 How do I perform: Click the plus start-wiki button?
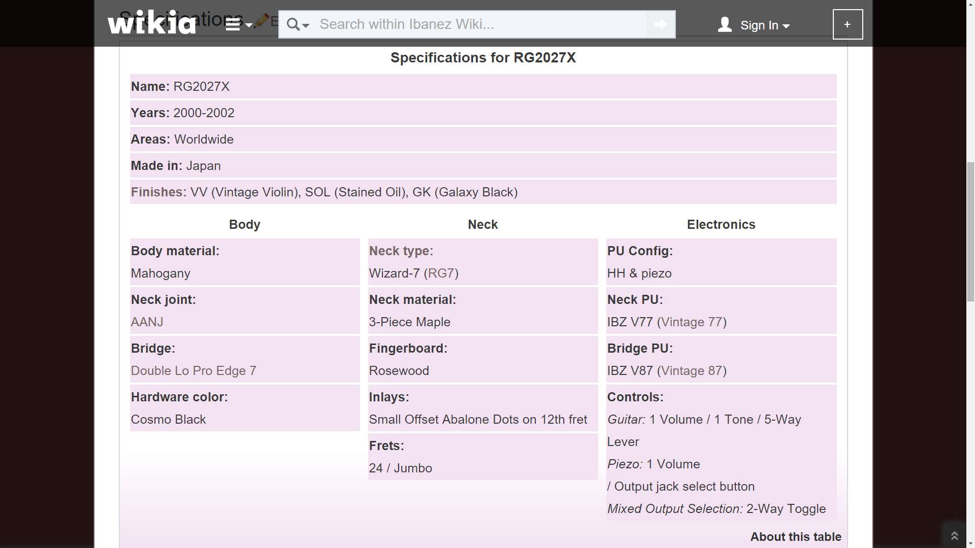(847, 24)
